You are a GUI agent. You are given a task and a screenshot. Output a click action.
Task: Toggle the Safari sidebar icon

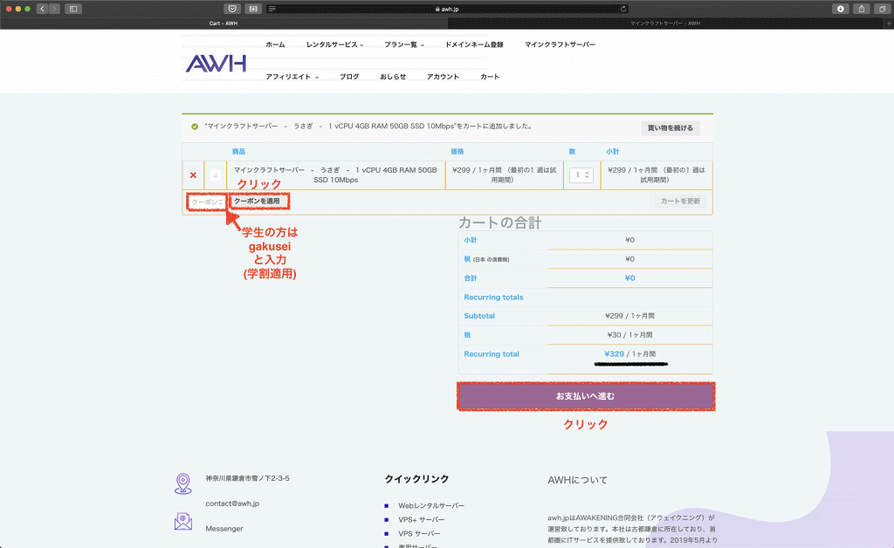[73, 9]
